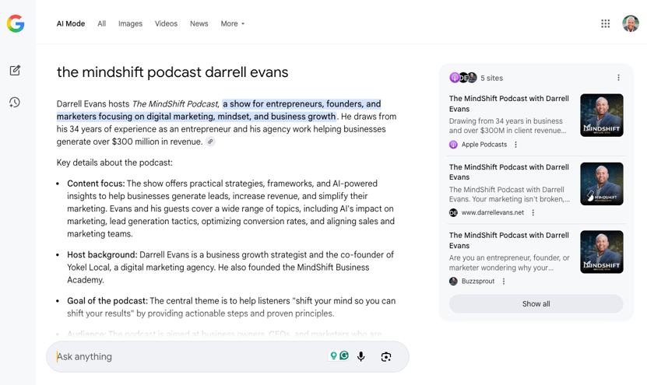Open more options for www.darrellevans.net result
Screen dimensions: 647x385
pyautogui.click(x=533, y=212)
